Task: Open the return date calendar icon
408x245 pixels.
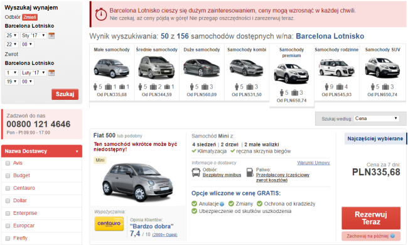Action: pos(51,73)
